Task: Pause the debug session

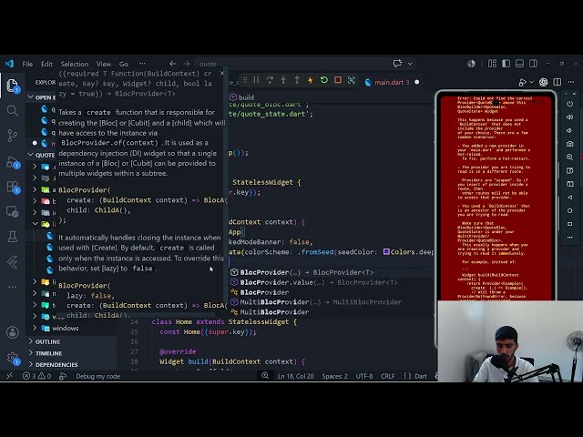Action: (256, 80)
